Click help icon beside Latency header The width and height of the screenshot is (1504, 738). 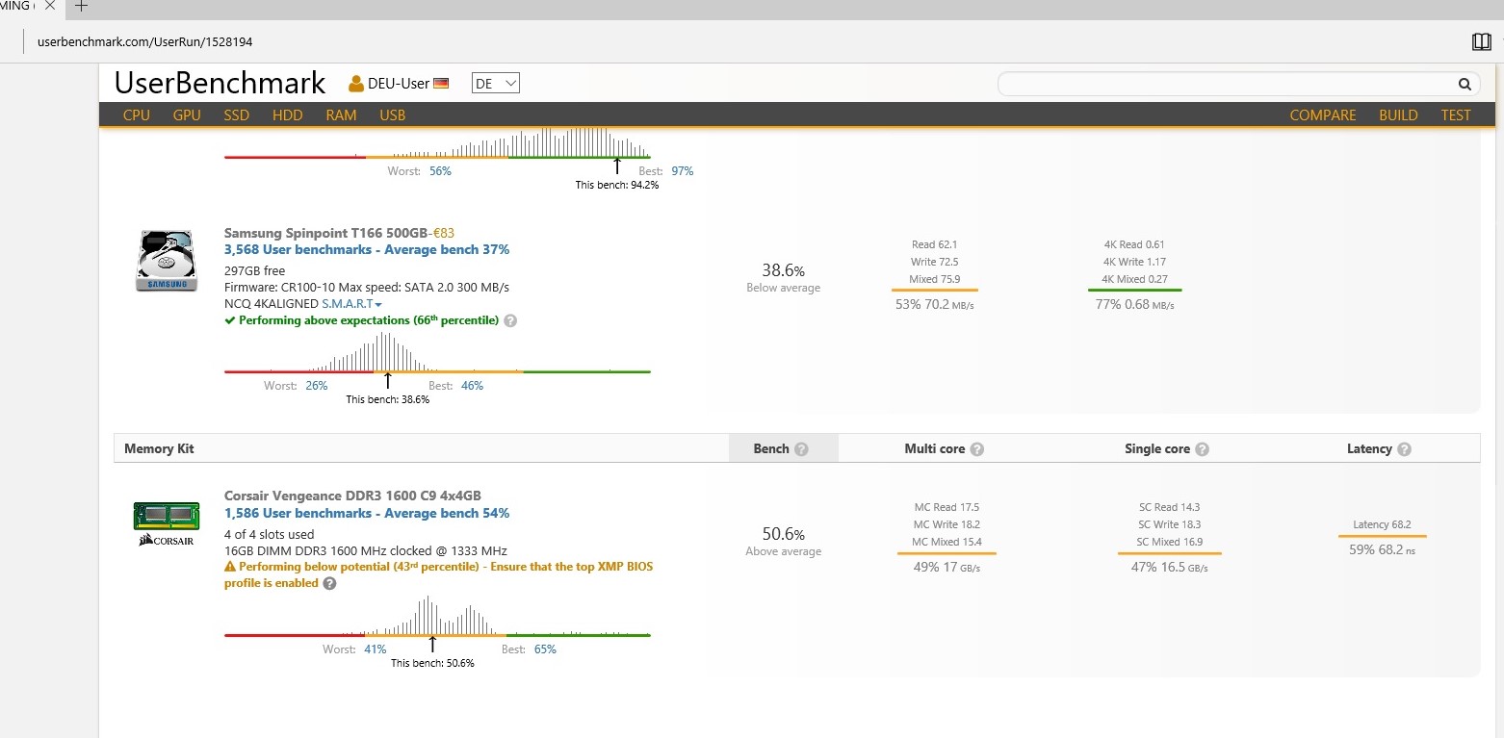[1404, 449]
